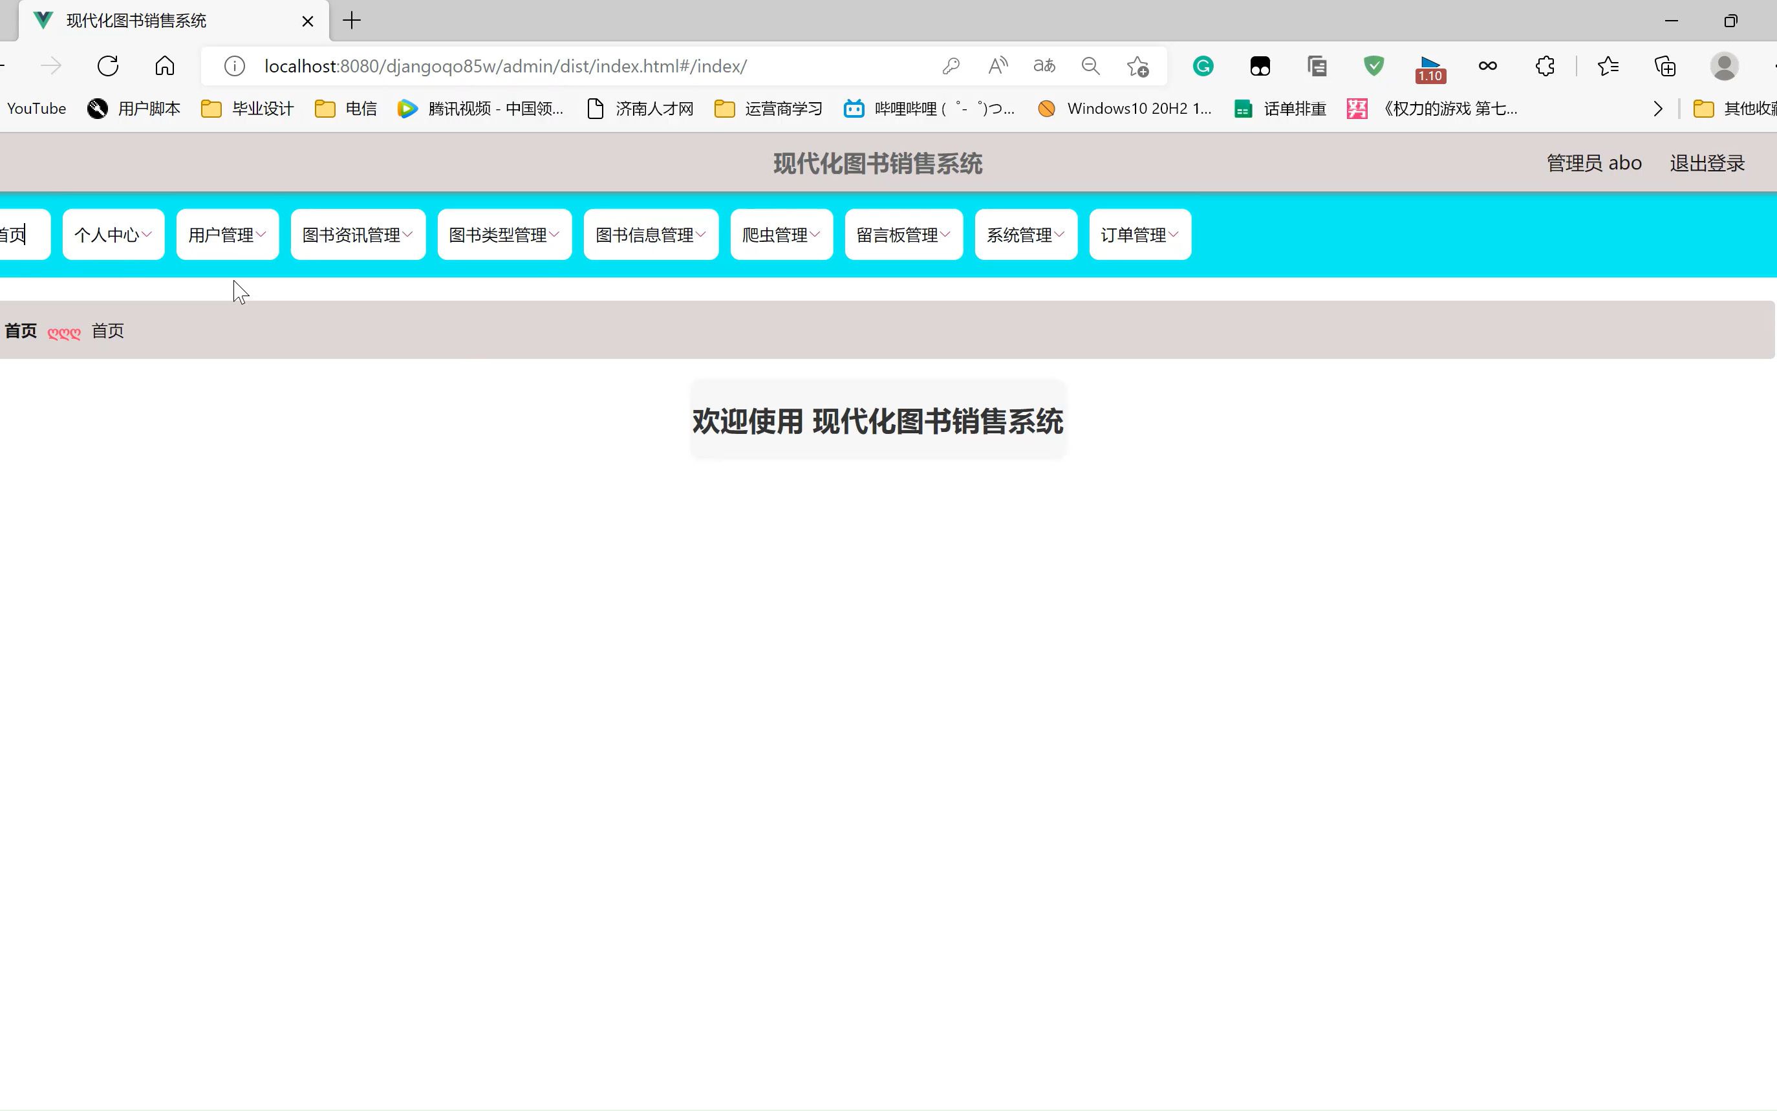Screen dimensions: 1777x1111
Task: Click the zoom out magnifier icon
Action: (1090, 66)
